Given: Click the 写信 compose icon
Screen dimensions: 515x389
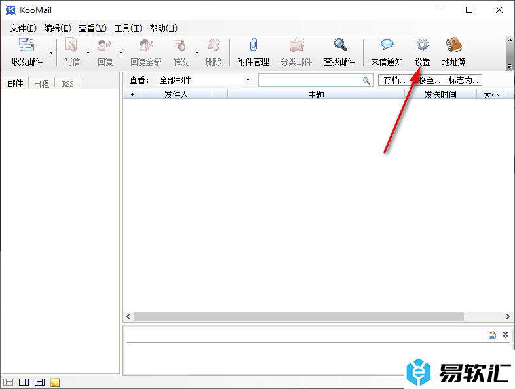Looking at the screenshot, I should pyautogui.click(x=71, y=45).
